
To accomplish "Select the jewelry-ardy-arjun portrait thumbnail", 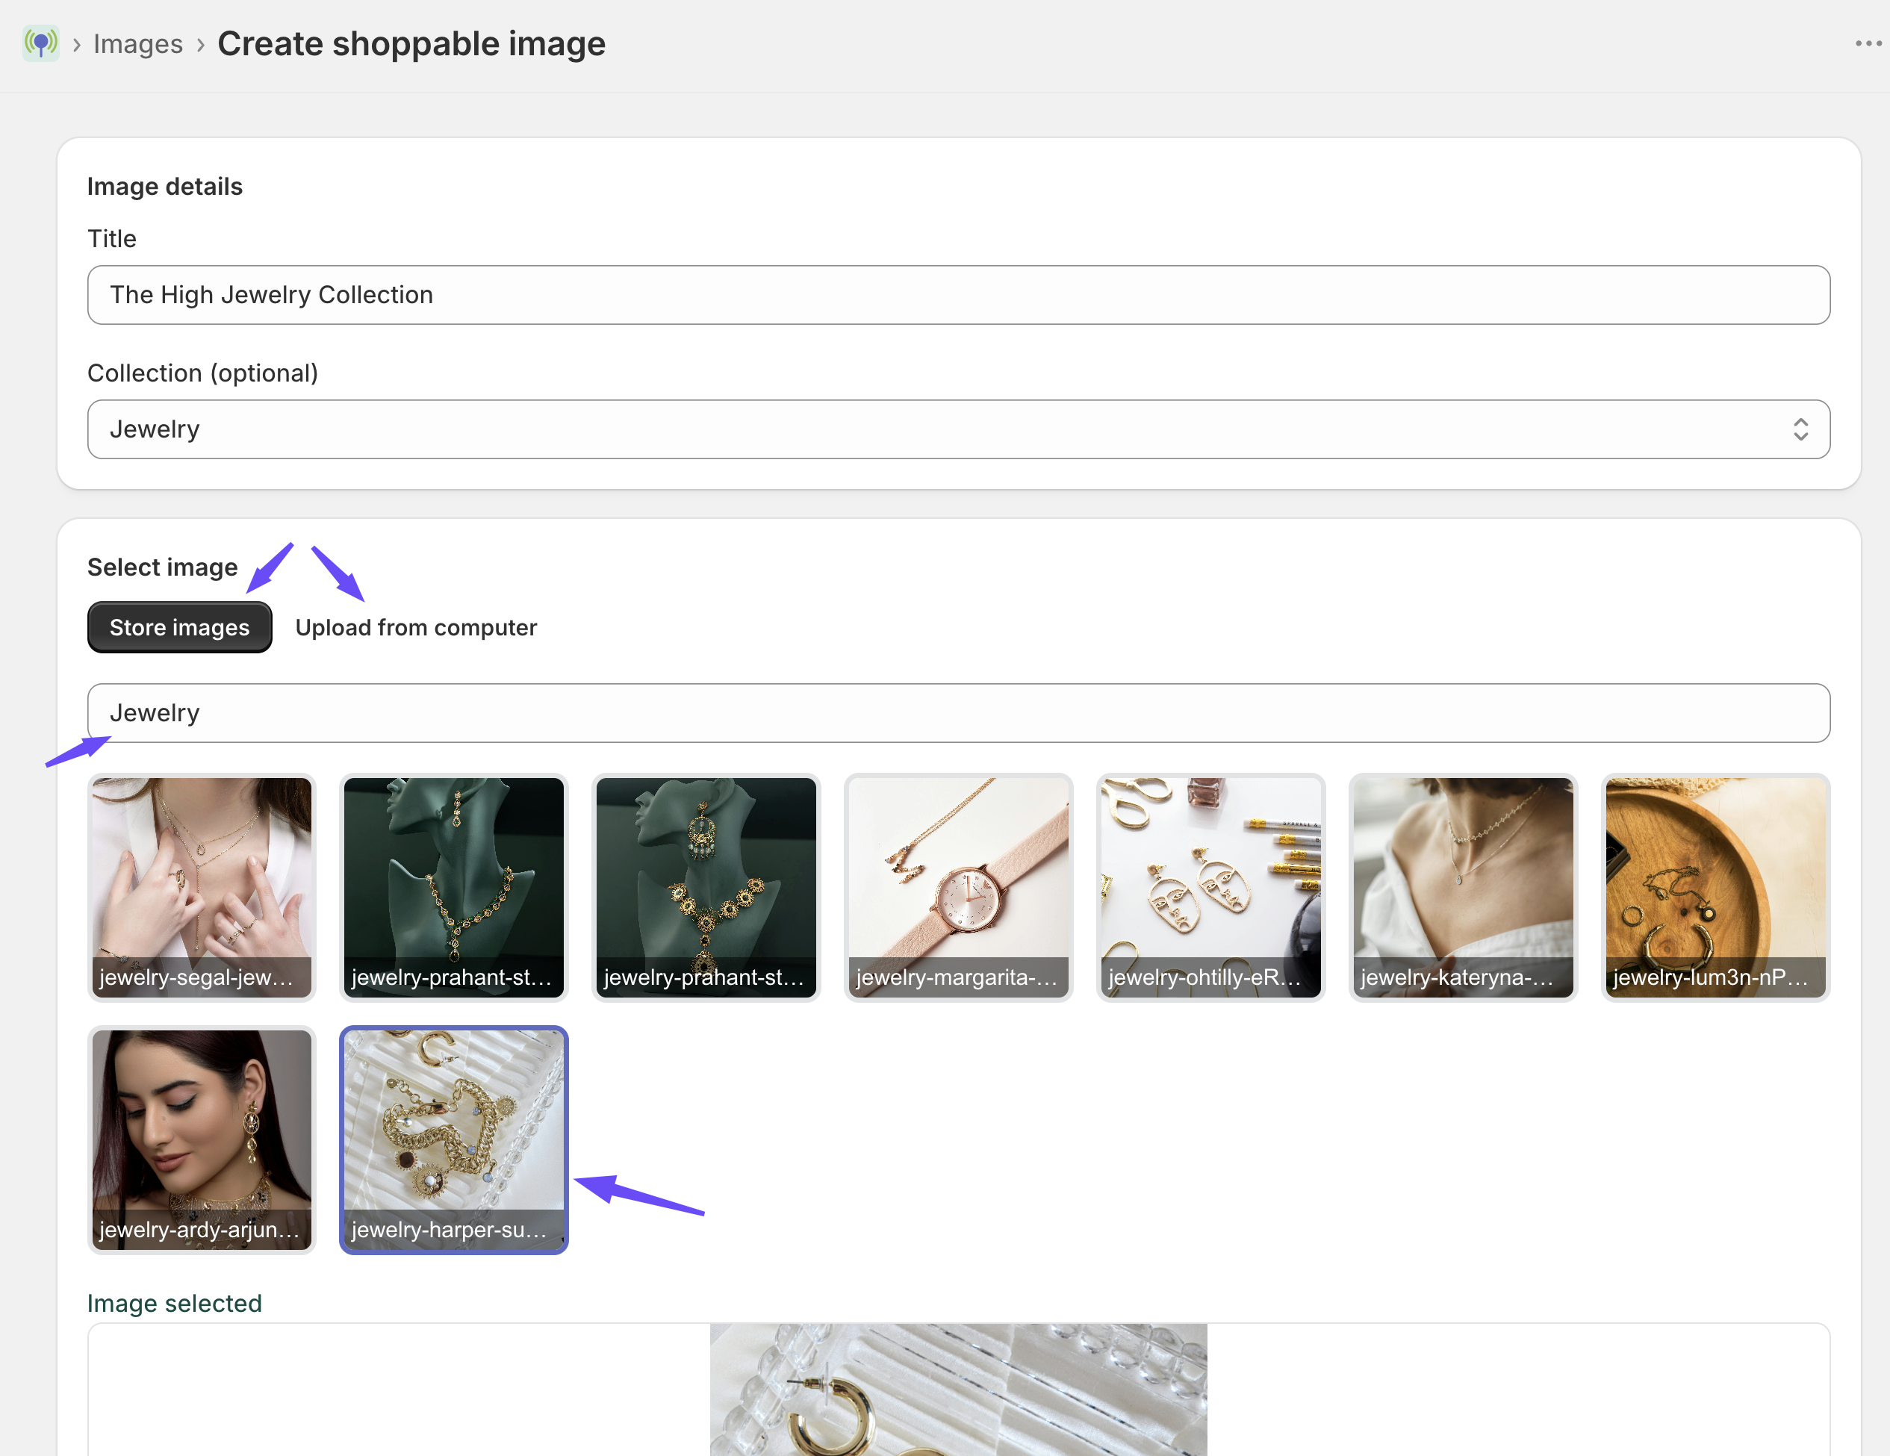I will (202, 1139).
